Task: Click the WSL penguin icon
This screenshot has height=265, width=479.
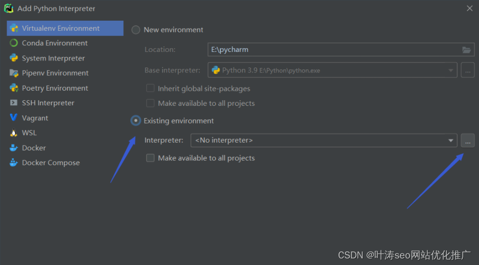Action: click(x=14, y=133)
